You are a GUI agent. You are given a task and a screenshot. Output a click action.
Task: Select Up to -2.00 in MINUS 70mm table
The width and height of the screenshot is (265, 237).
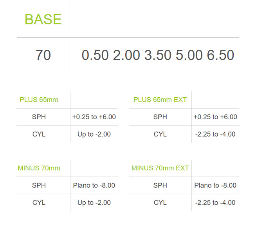coord(94,203)
